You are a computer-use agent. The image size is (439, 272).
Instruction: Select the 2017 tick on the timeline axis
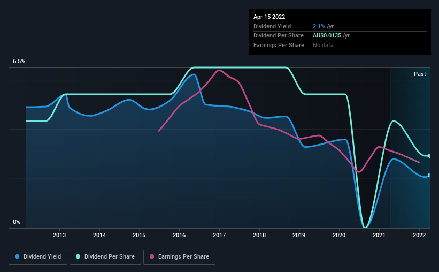point(219,235)
